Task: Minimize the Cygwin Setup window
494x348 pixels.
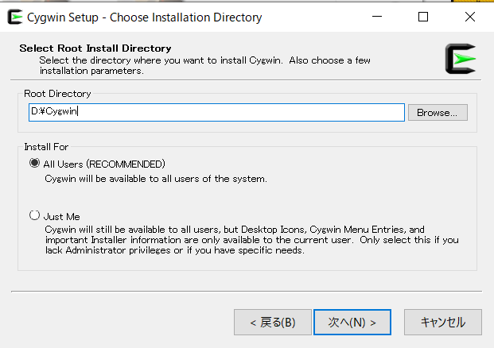Action: point(385,17)
